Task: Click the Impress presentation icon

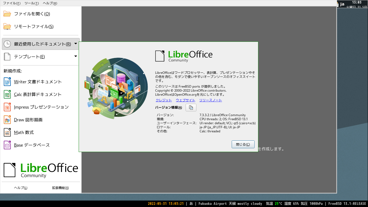Action: pyautogui.click(x=7, y=107)
